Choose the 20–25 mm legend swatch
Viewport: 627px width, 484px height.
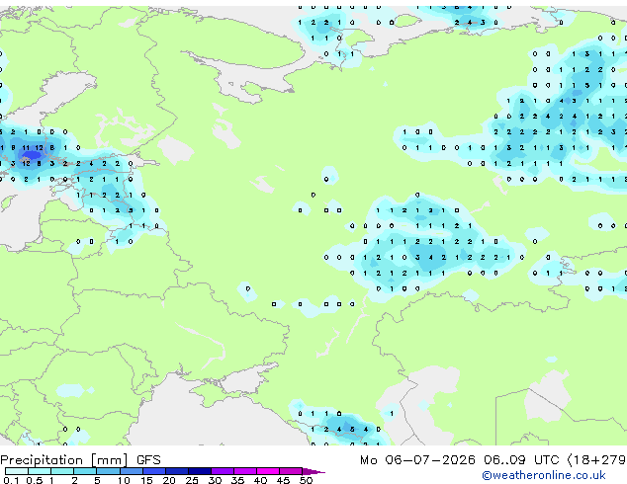176,471
